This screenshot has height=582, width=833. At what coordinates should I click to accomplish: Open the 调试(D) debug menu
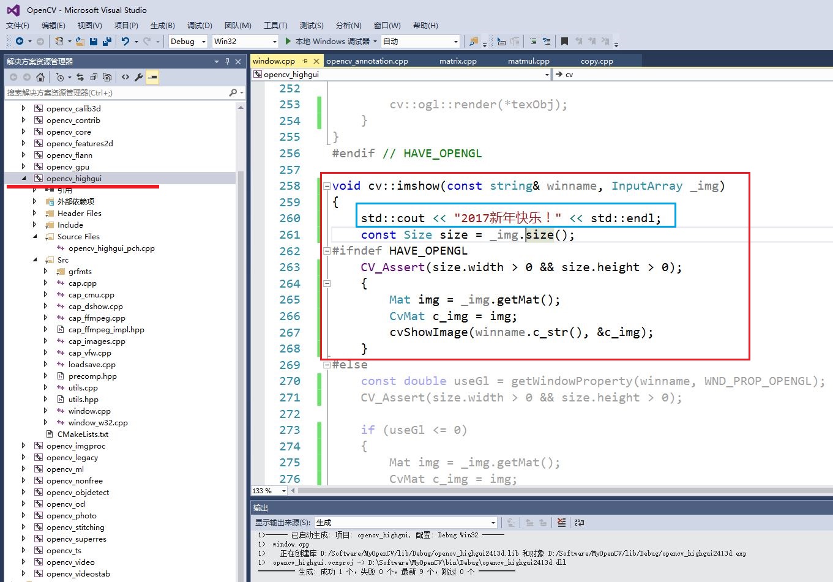pos(200,25)
